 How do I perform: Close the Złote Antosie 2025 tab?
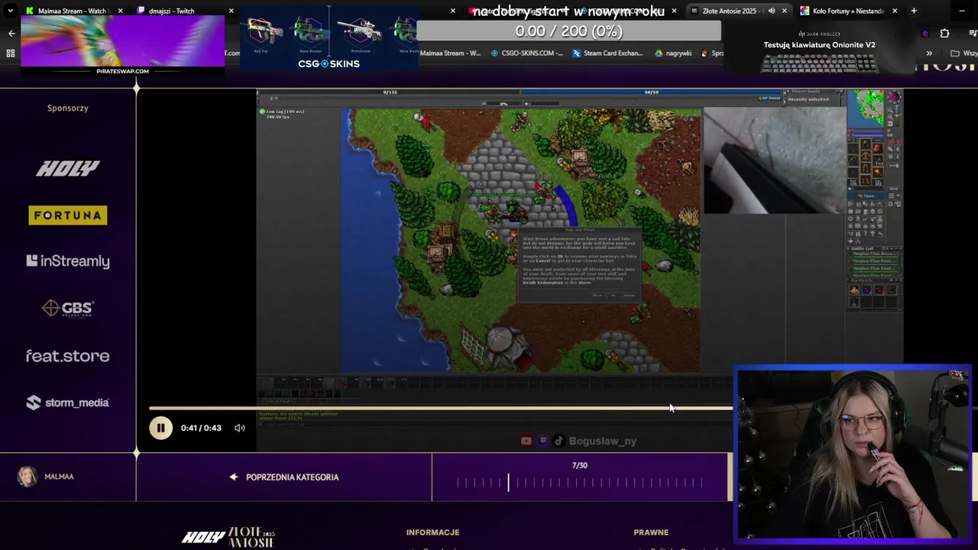785,11
